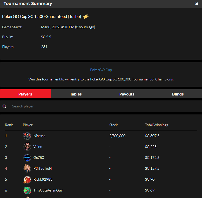Viewport: 202px width, 198px height.
Task: Open Nisassa's avatar
Action: (27, 136)
